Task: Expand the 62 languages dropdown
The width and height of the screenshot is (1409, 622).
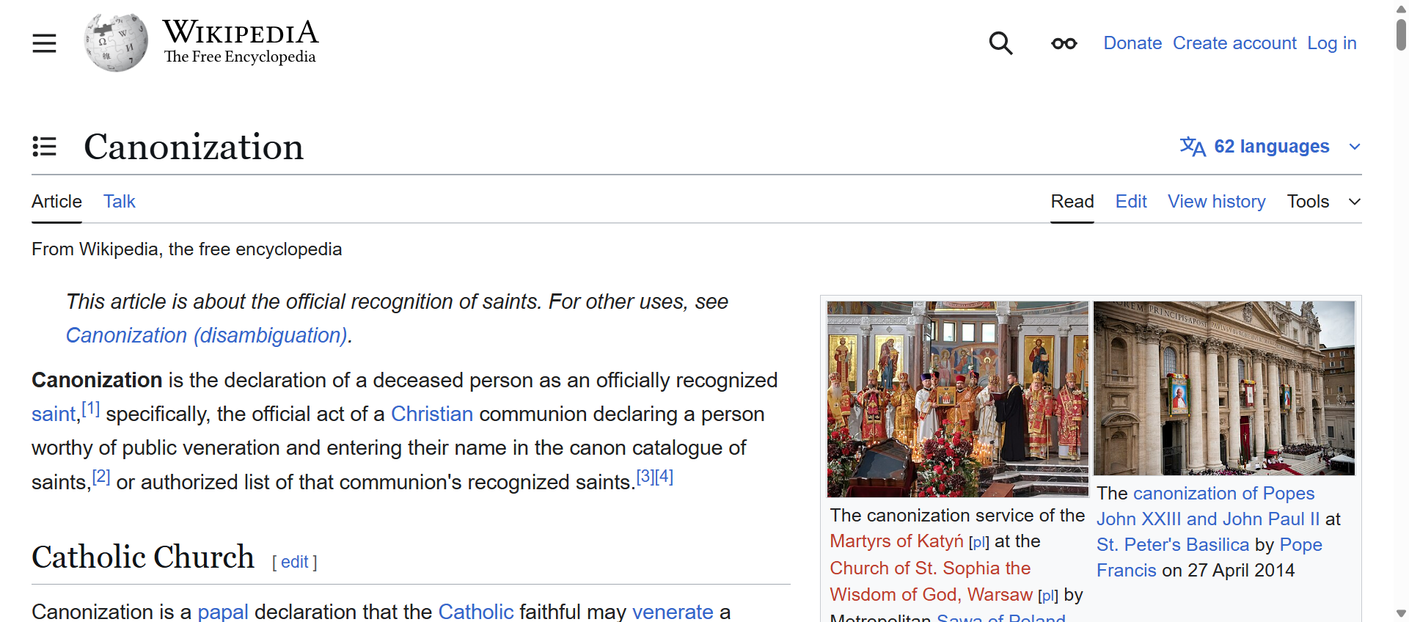Action: [1270, 147]
